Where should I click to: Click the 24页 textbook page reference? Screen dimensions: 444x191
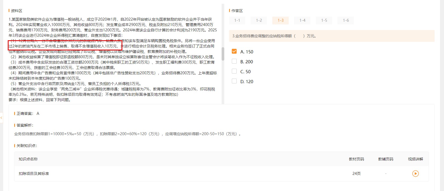point(356,174)
